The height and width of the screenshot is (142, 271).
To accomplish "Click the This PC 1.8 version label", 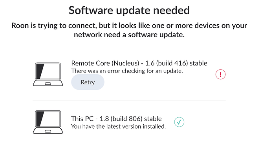I will tap(116, 119).
